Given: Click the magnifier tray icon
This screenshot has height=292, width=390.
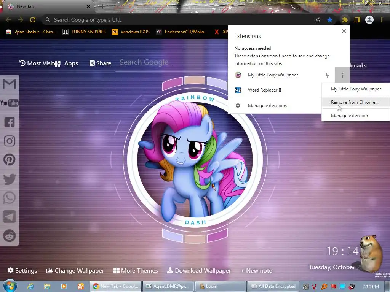Looking at the screenshot, I should pos(324,287).
